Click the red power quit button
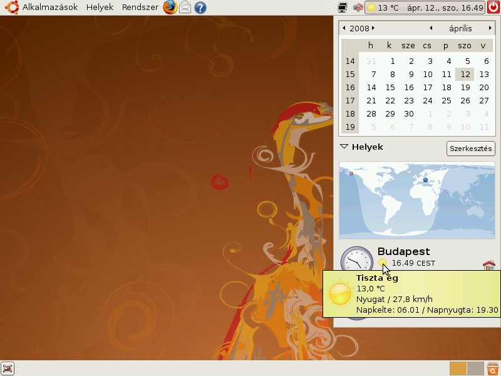Image resolution: width=501 pixels, height=376 pixels. click(493, 8)
